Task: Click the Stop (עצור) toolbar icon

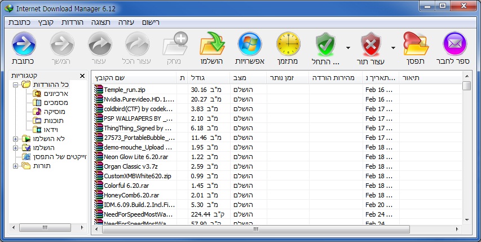Action: tap(99, 45)
